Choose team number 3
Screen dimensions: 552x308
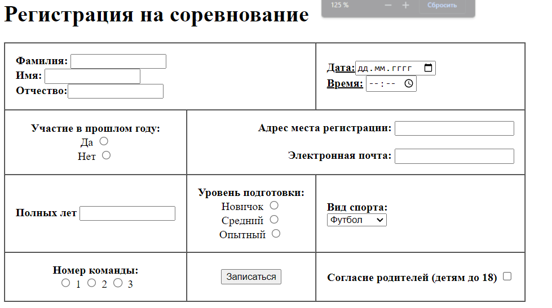118,283
